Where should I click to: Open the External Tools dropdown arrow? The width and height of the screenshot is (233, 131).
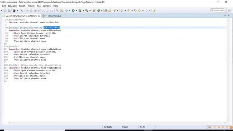tap(90, 11)
